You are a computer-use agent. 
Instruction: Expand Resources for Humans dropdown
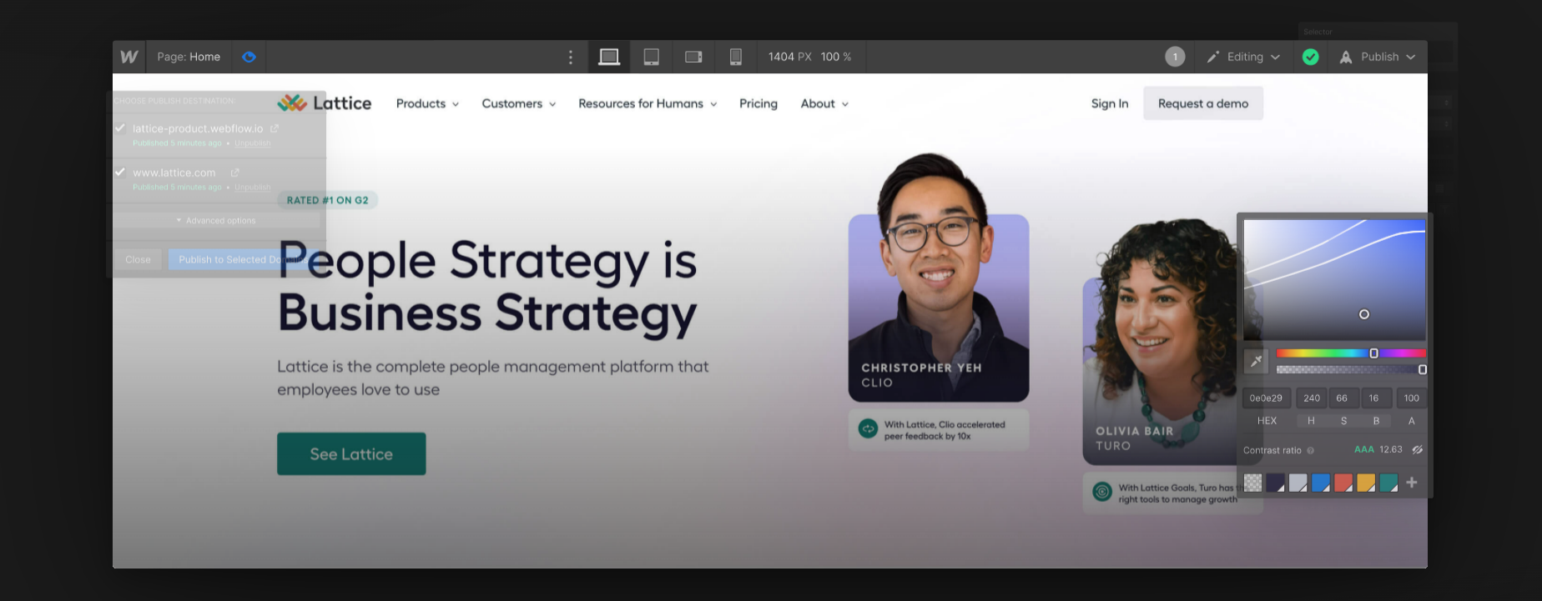click(x=648, y=103)
